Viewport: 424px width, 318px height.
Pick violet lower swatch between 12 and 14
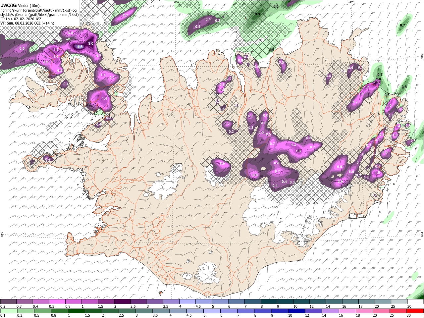click(313, 311)
